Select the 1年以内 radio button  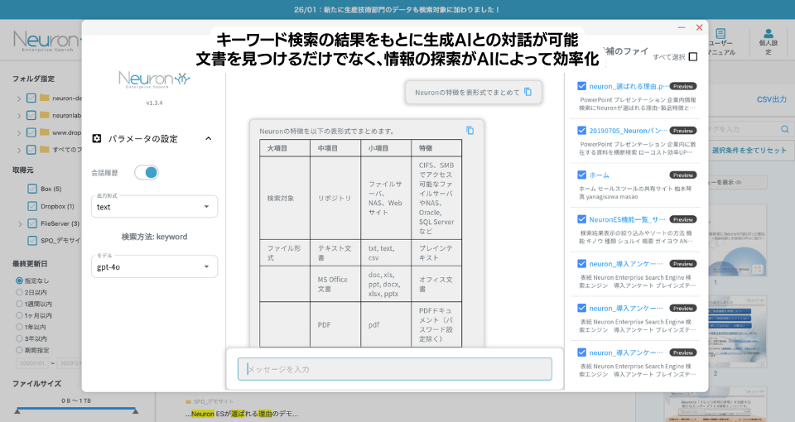[x=19, y=328]
